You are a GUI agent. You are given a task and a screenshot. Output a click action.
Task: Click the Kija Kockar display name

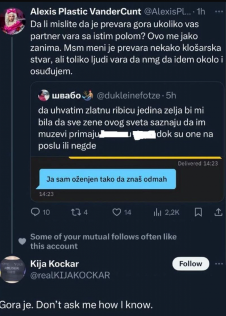pyautogui.click(x=54, y=264)
